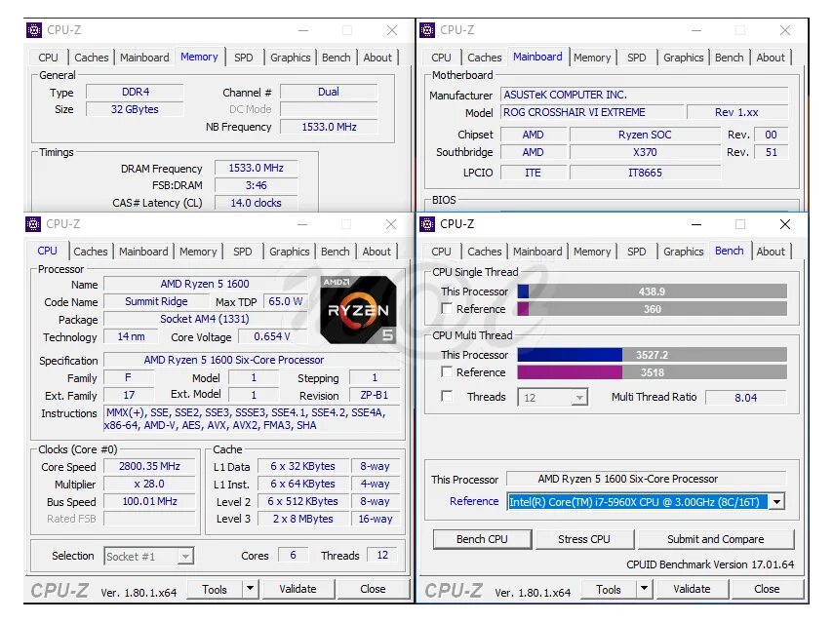Close the Bench window with X
Image resolution: width=833 pixels, height=622 pixels.
click(784, 224)
